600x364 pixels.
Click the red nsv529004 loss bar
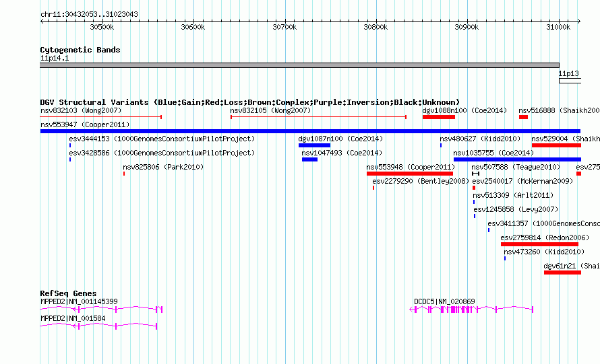(556, 145)
